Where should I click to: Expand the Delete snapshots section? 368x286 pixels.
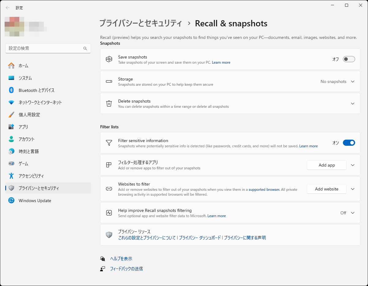(x=352, y=103)
